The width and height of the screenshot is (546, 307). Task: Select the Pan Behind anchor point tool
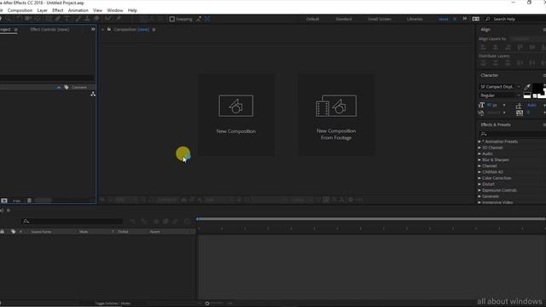click(38, 19)
